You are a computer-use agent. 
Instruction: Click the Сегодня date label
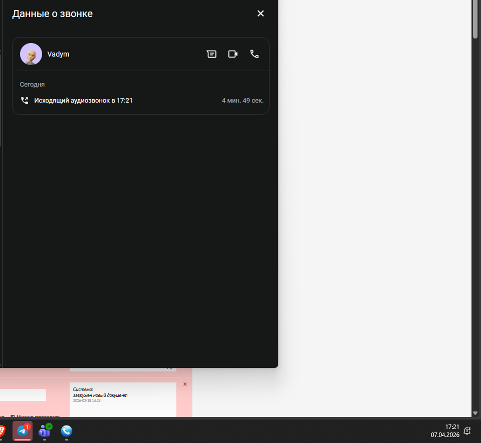click(32, 85)
